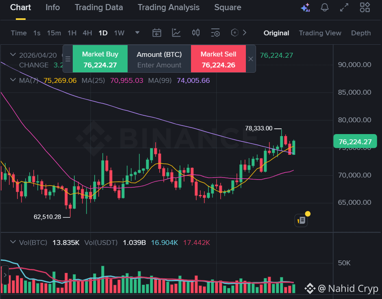
Task: Open the Trading Data tab
Action: pyautogui.click(x=99, y=8)
